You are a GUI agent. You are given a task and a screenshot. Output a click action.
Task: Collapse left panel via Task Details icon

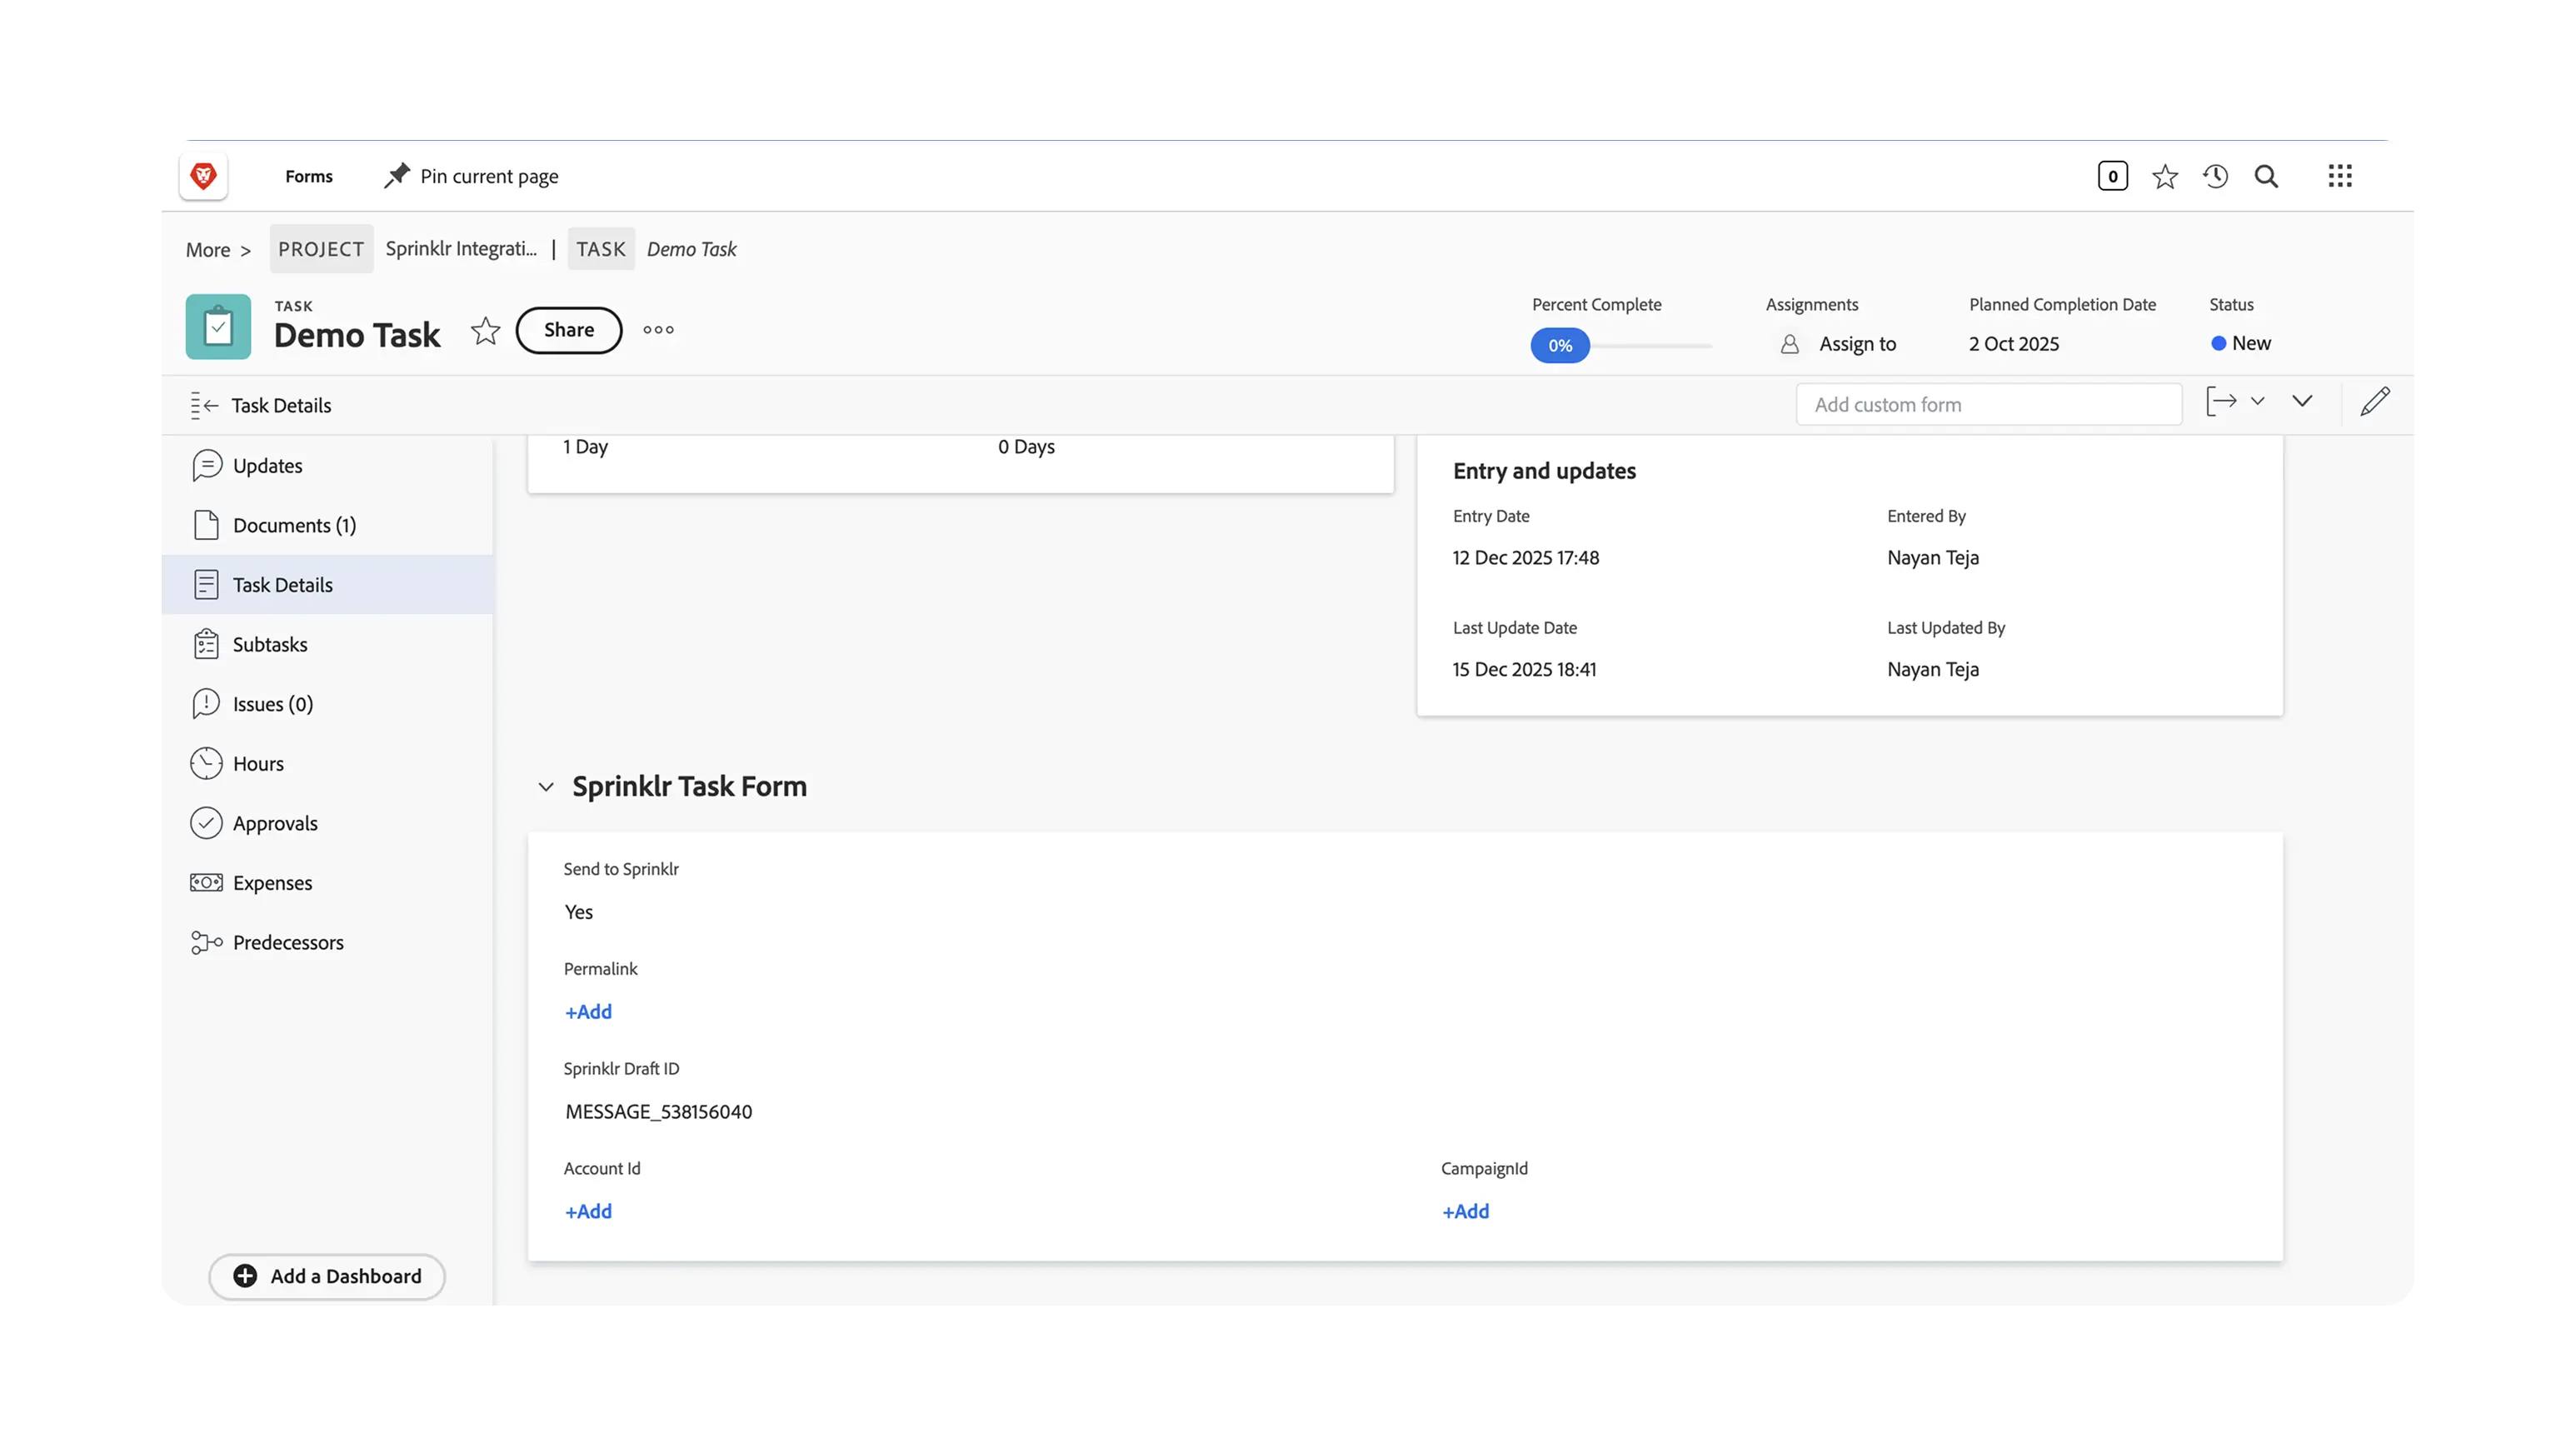(x=204, y=406)
